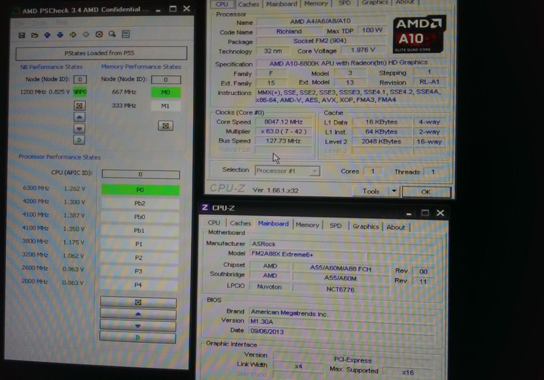
Task: Click the AMD A10-6800K APU specification text
Action: pos(349,63)
